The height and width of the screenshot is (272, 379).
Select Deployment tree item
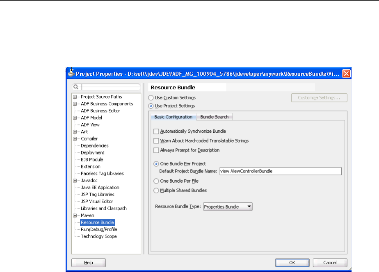[93, 153]
